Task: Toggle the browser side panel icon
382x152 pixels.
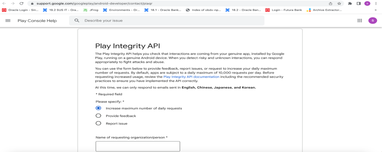Action: click(x=359, y=3)
